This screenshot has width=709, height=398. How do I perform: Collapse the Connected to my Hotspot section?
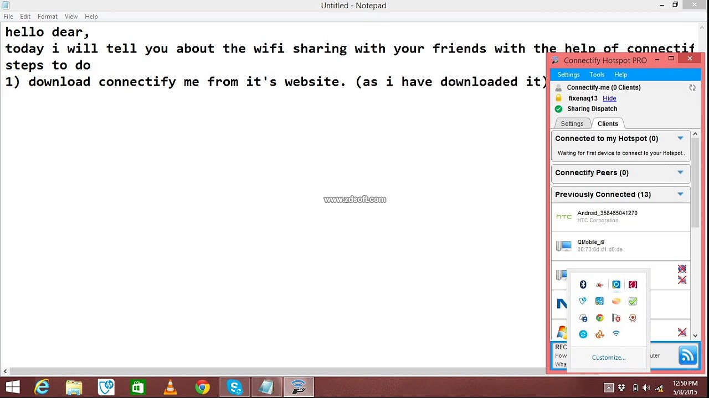click(x=680, y=138)
